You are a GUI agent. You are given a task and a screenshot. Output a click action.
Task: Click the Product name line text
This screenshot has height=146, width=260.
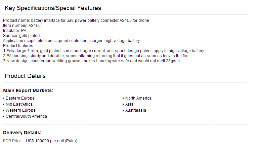point(76,21)
